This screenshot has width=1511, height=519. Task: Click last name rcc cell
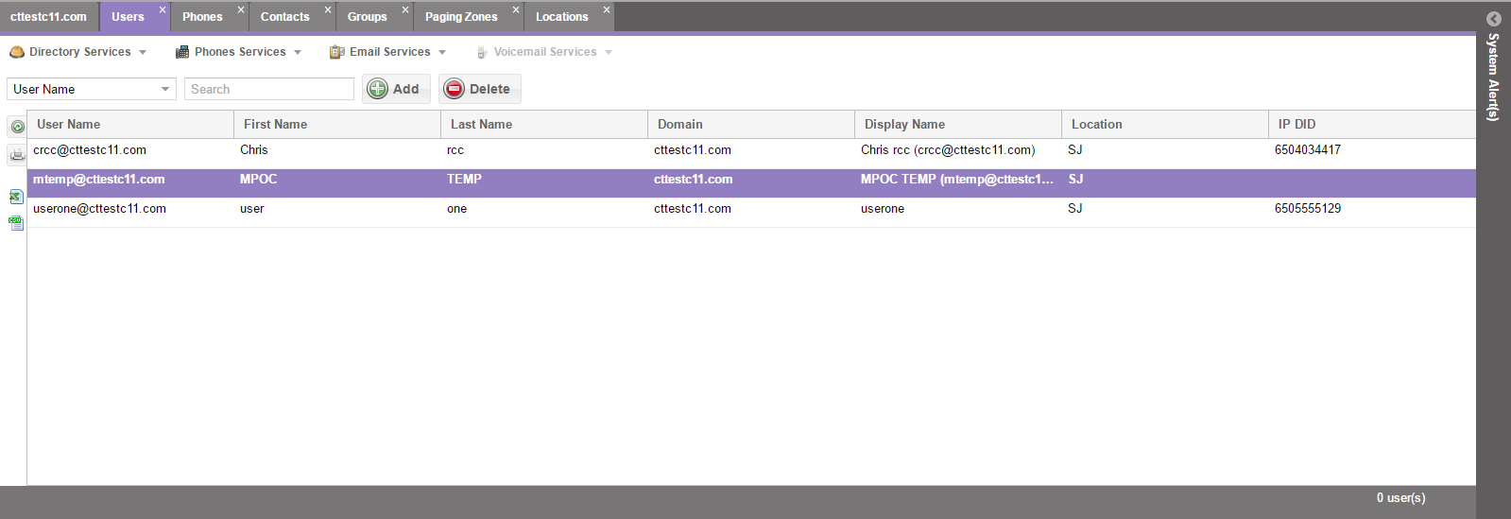pos(455,150)
